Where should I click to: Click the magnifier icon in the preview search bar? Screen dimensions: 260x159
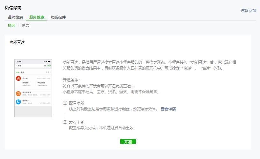click(x=17, y=66)
